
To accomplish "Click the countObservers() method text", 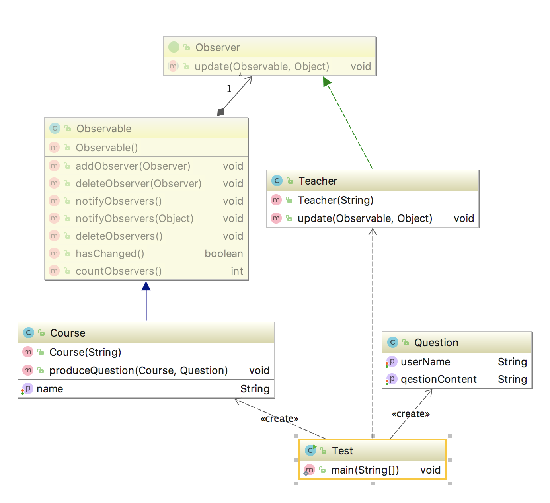I will pos(119,271).
